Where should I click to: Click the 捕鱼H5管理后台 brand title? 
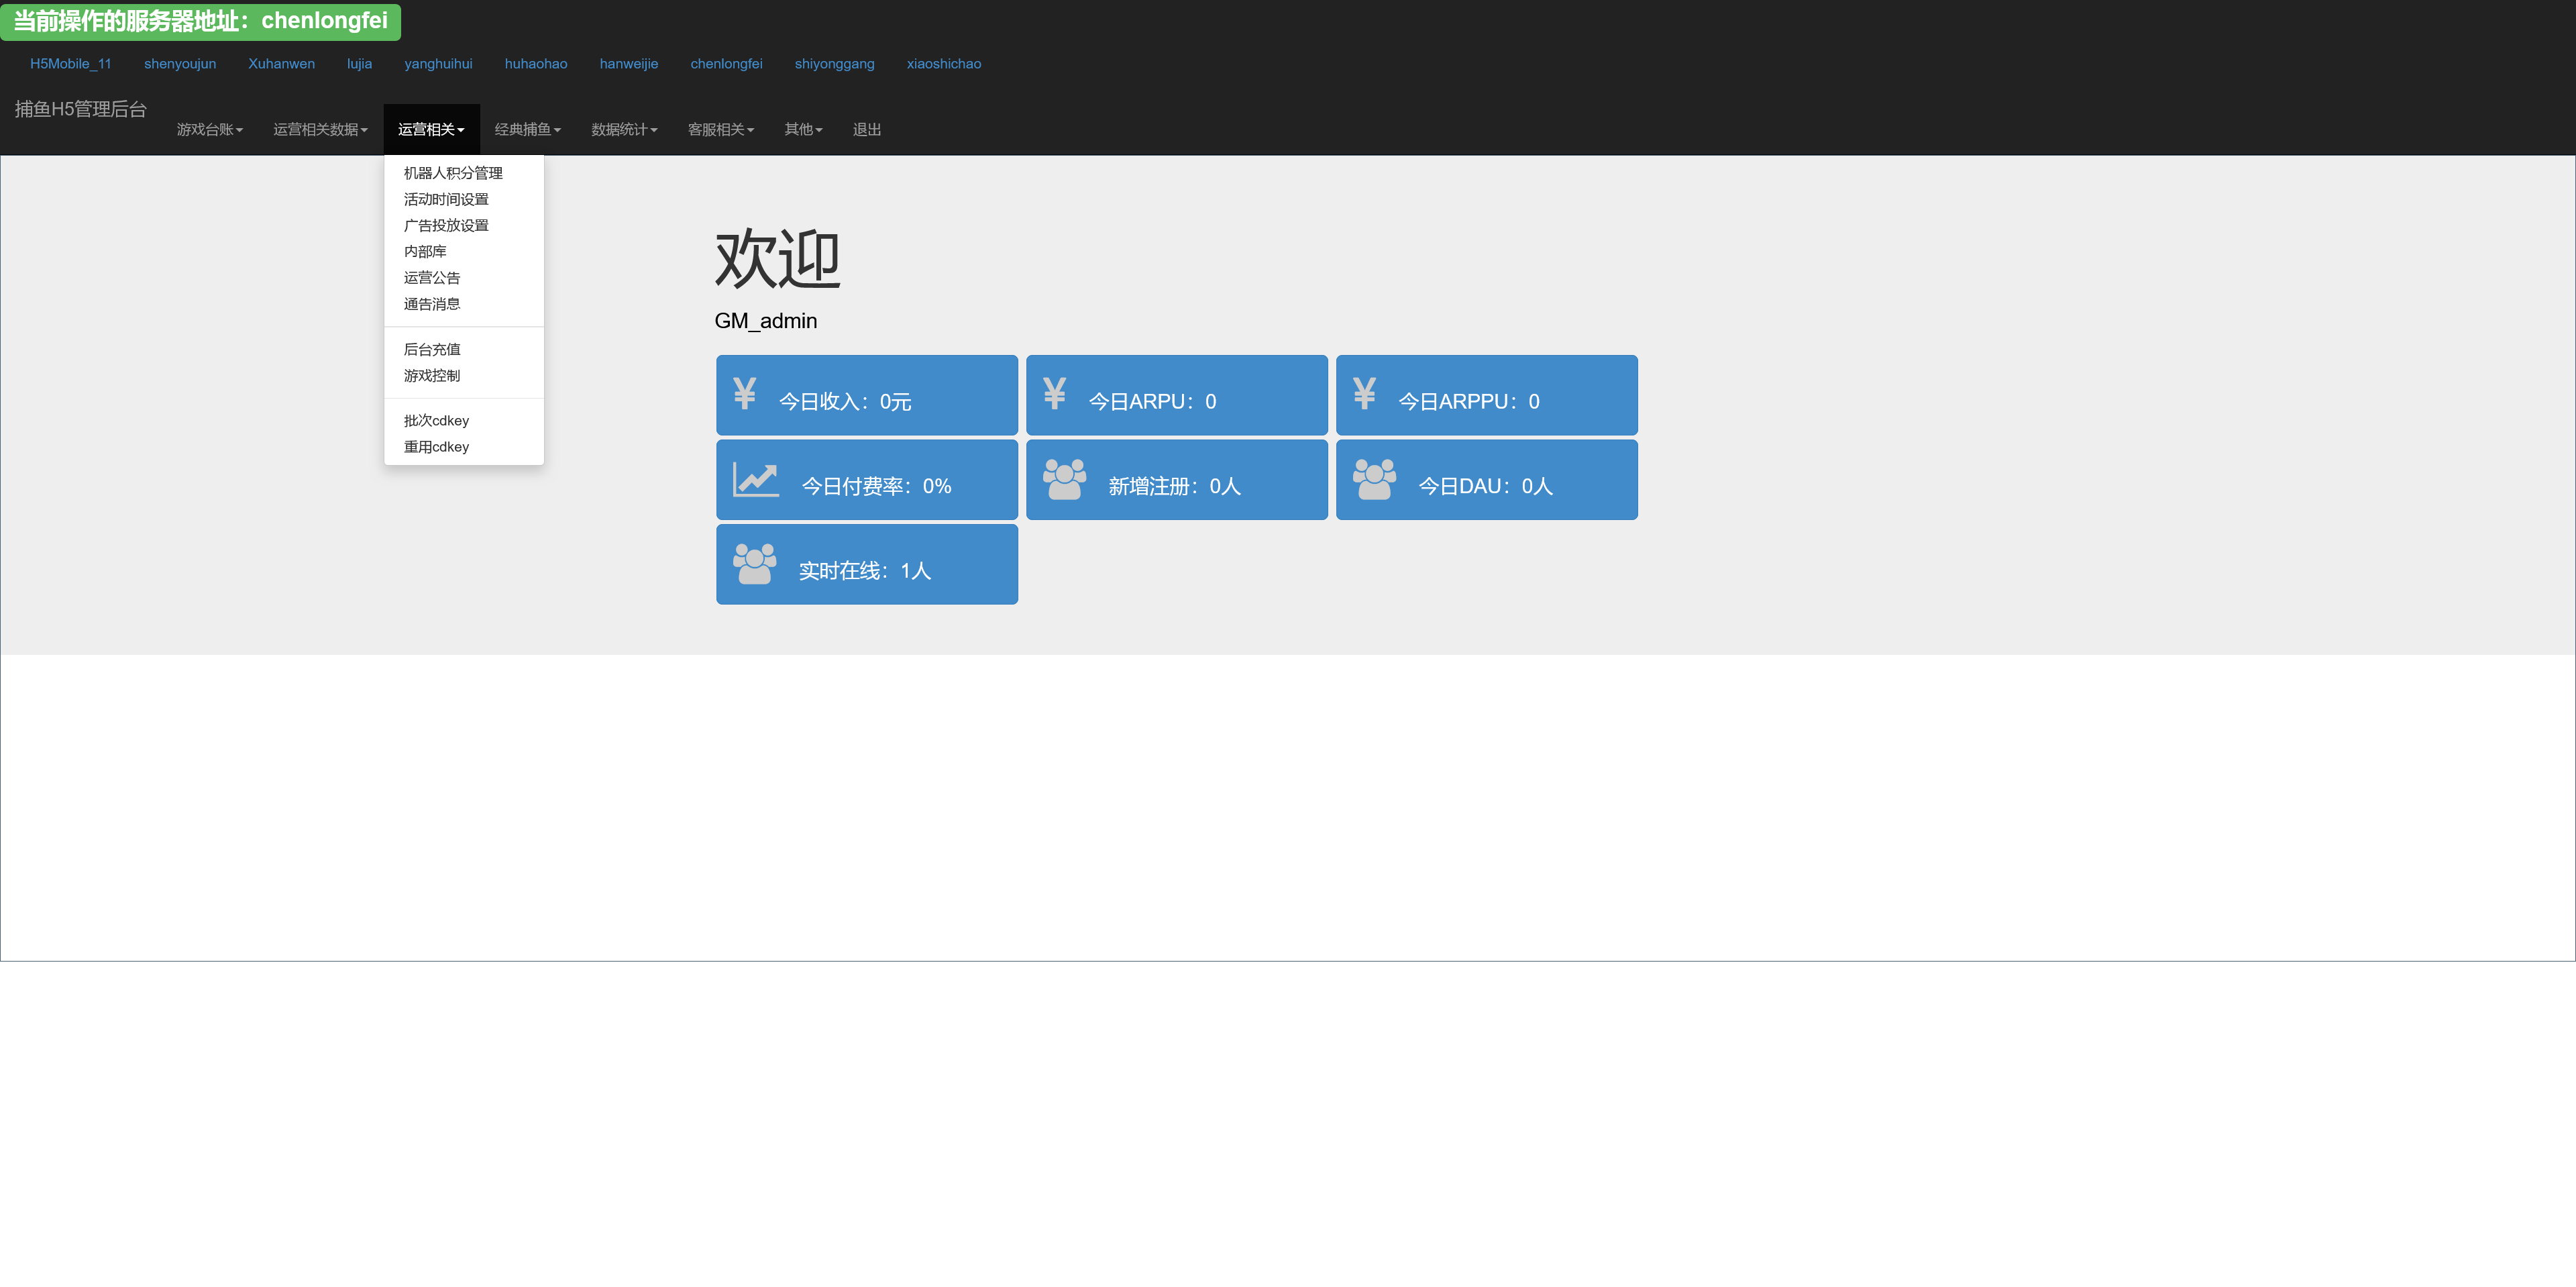[81, 109]
